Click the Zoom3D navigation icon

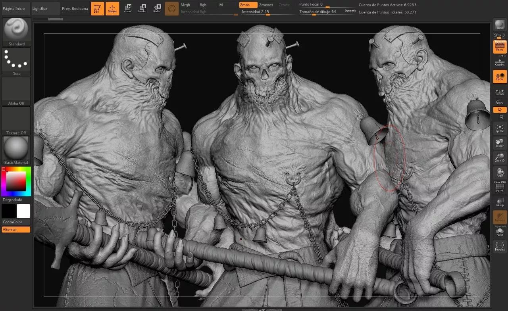click(500, 158)
